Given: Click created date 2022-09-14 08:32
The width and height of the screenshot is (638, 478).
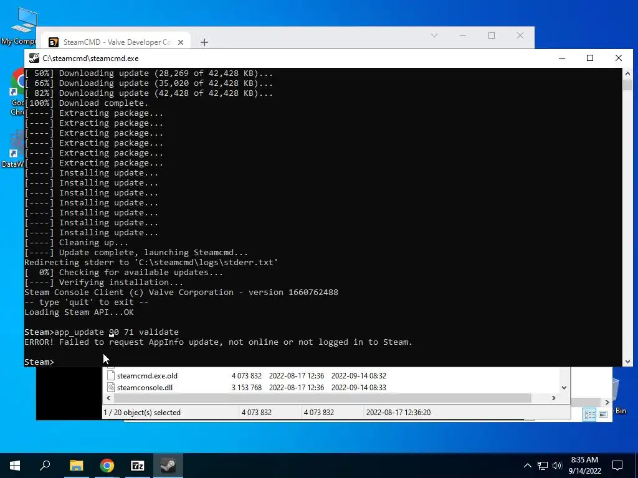Looking at the screenshot, I should (x=358, y=375).
